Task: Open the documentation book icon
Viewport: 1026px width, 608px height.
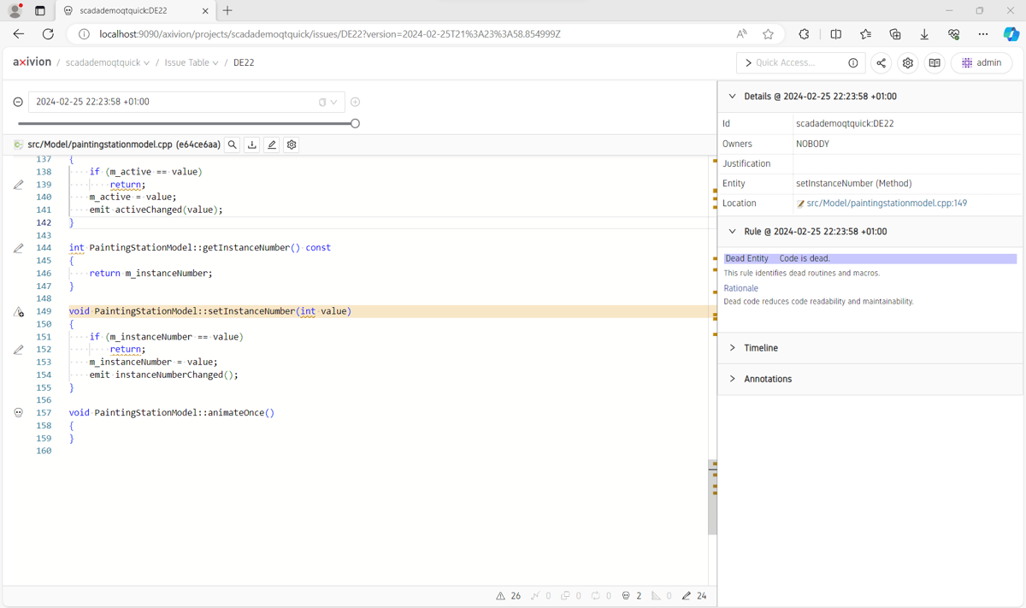Action: coord(935,62)
